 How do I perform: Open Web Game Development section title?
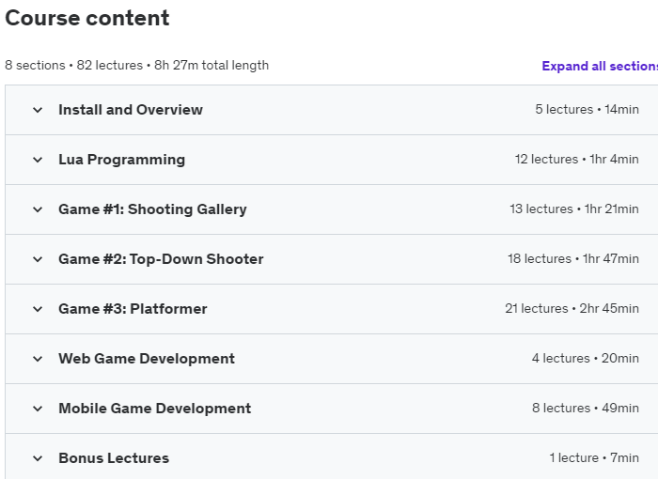pos(147,359)
